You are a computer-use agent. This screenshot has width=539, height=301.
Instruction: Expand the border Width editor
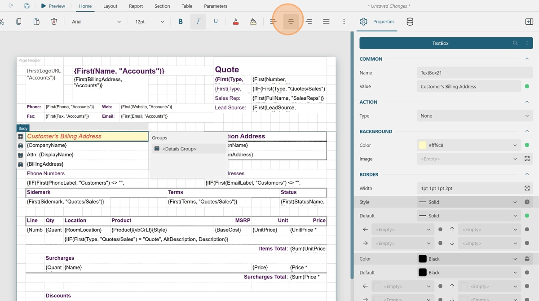coord(527,188)
